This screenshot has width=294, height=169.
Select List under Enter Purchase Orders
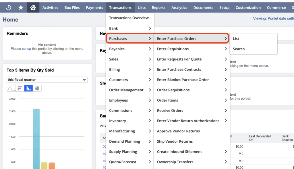254,39
